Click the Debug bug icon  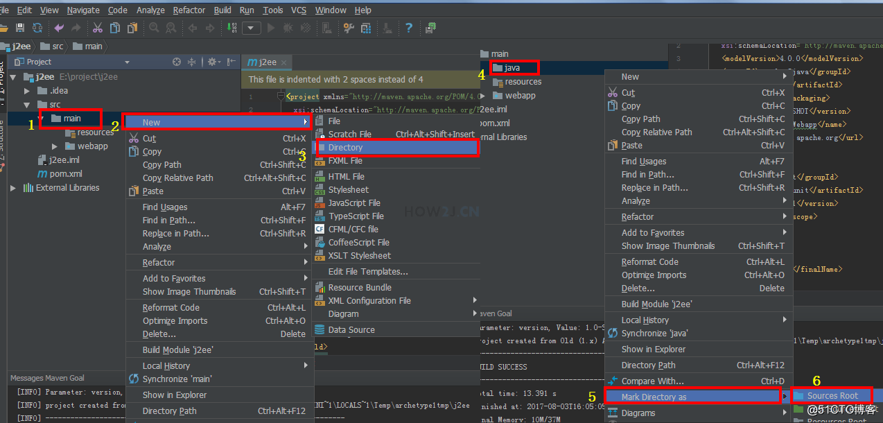pos(288,28)
